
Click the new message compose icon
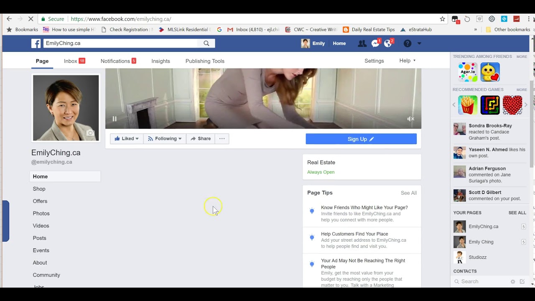(x=522, y=281)
